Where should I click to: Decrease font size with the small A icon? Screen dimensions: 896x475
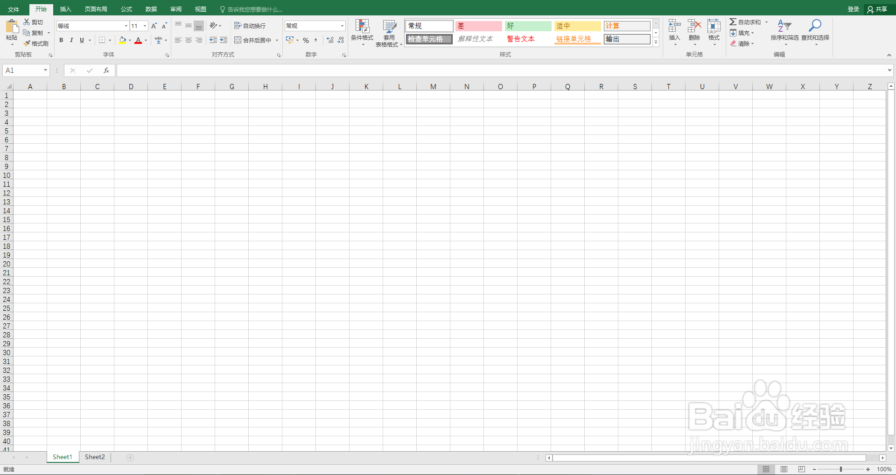click(164, 26)
